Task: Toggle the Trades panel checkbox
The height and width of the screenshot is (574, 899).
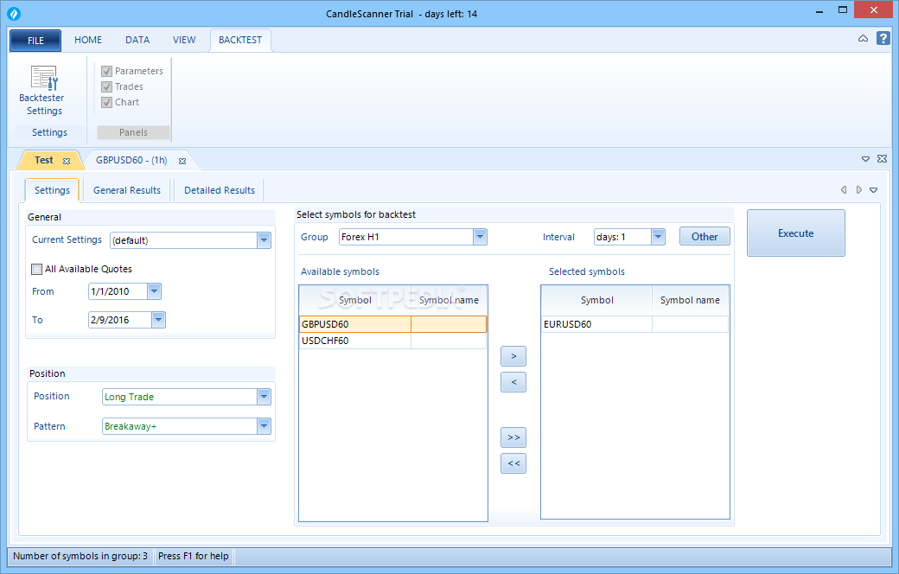Action: tap(106, 86)
